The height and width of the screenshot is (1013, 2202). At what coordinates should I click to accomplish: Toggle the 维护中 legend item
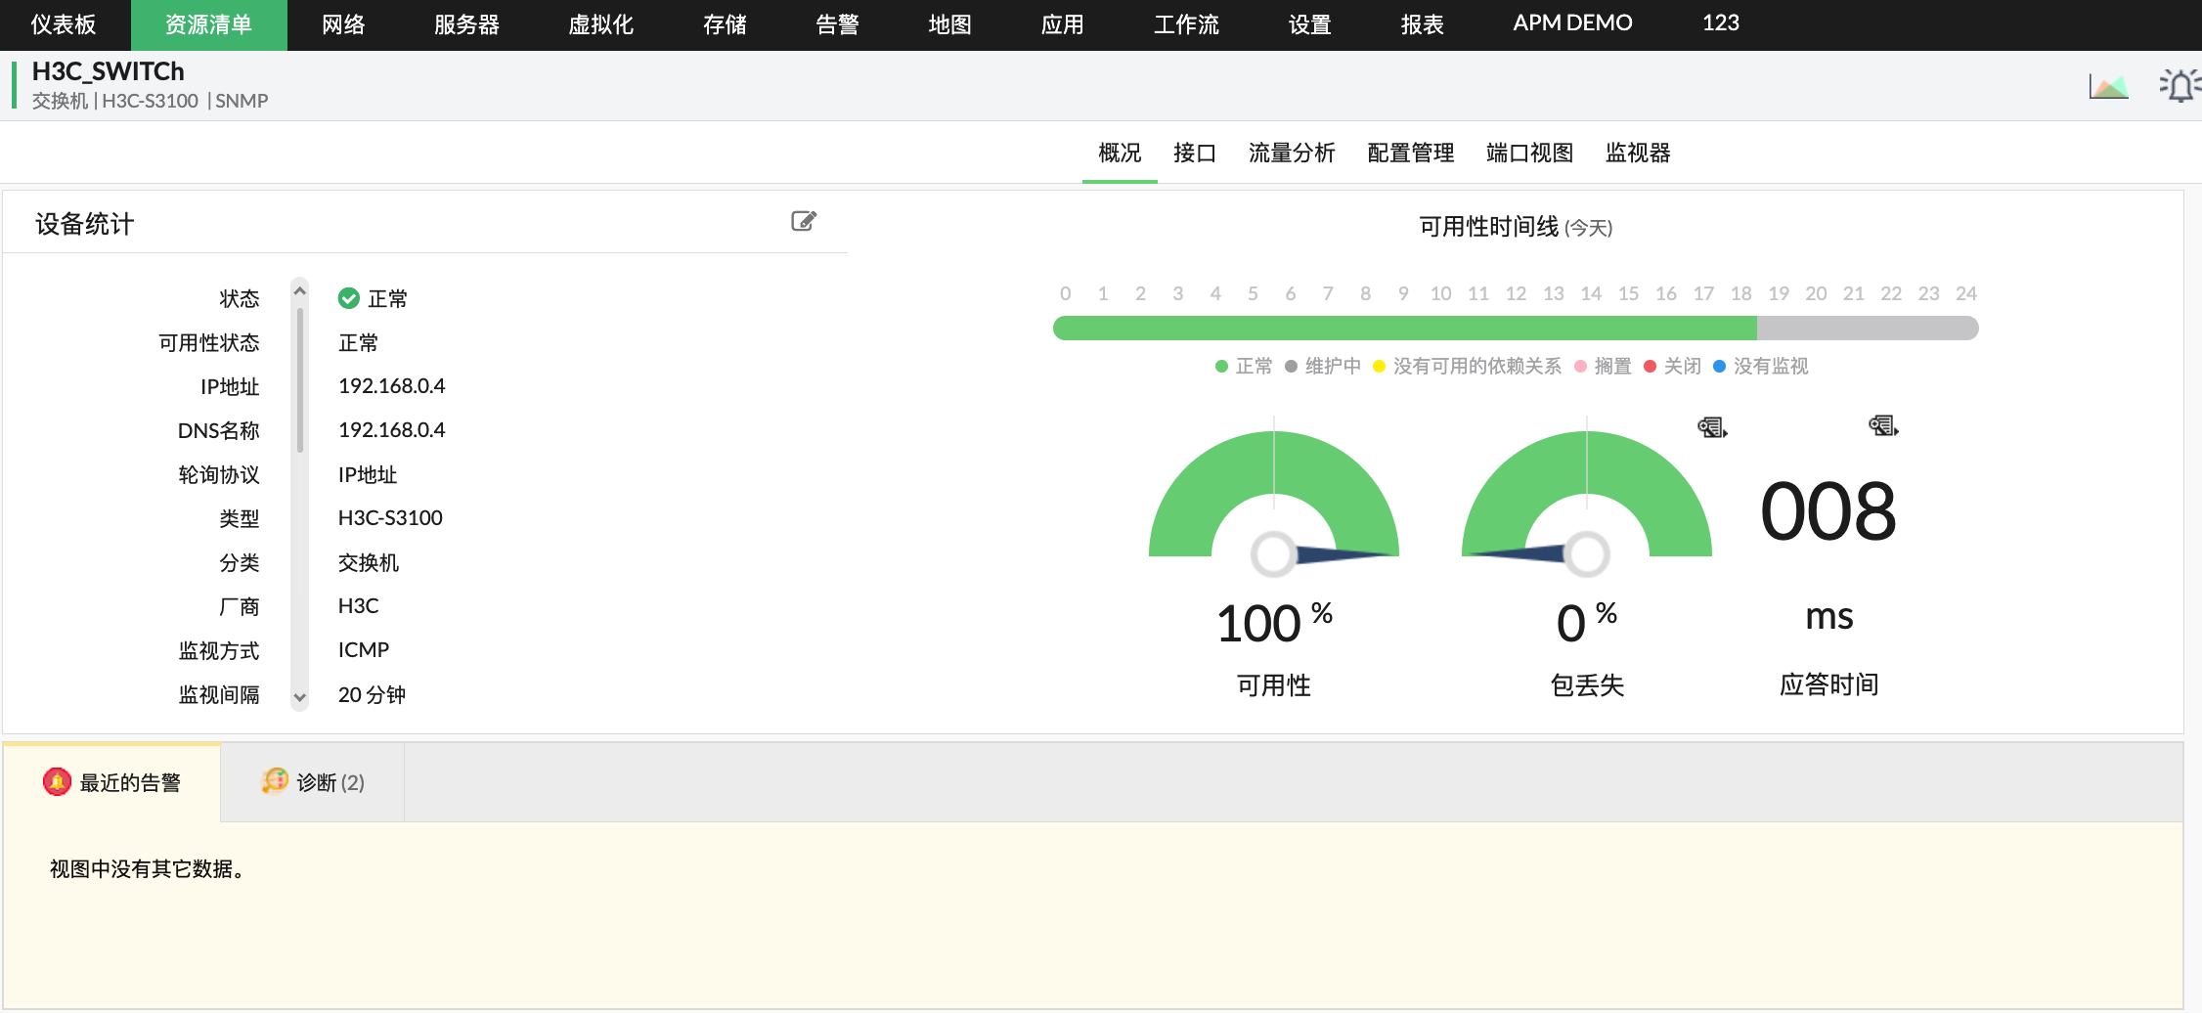(1324, 367)
